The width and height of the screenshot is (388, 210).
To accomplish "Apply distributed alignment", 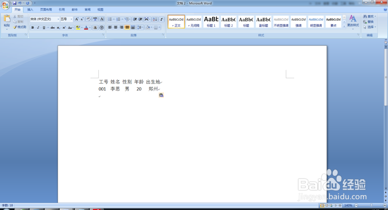I will (133, 27).
